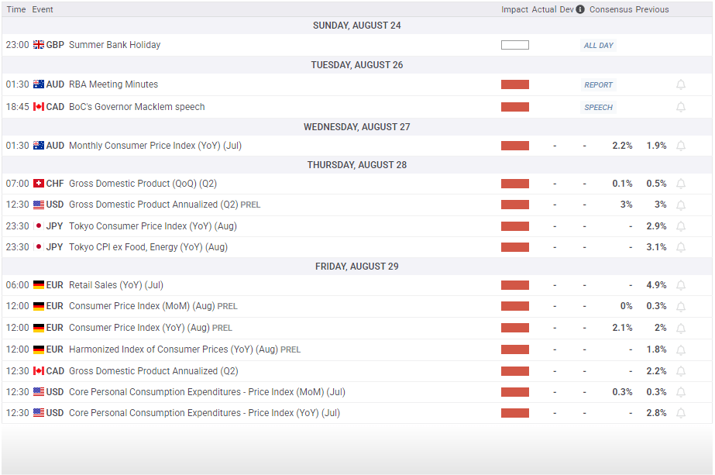
Task: Click the UK flag icon for Summer Bank Holiday
Action: click(x=39, y=45)
